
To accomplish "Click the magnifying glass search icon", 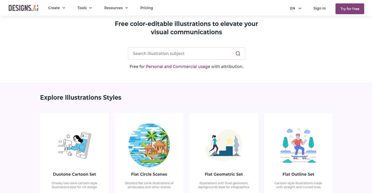I will (x=238, y=53).
